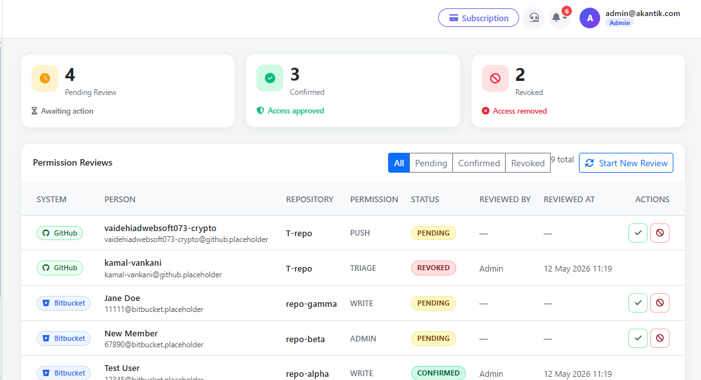Screen dimensions: 701x380
Task: Click the REVIEWED AT column header
Action: (x=569, y=200)
